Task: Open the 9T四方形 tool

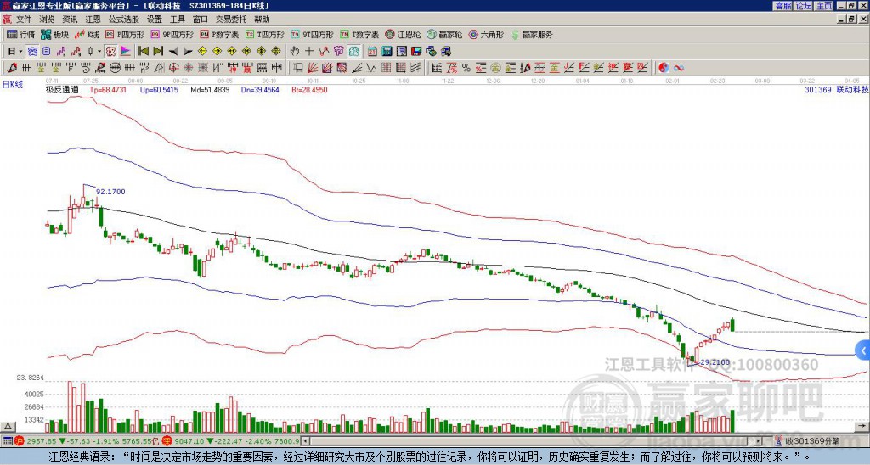Action: click(x=313, y=34)
